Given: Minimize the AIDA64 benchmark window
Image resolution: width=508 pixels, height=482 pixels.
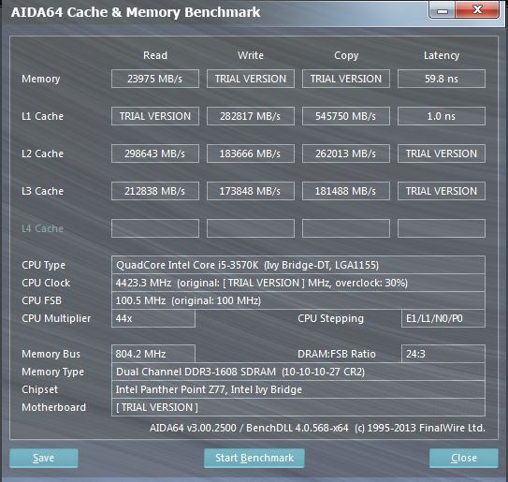Looking at the screenshot, I should (443, 10).
